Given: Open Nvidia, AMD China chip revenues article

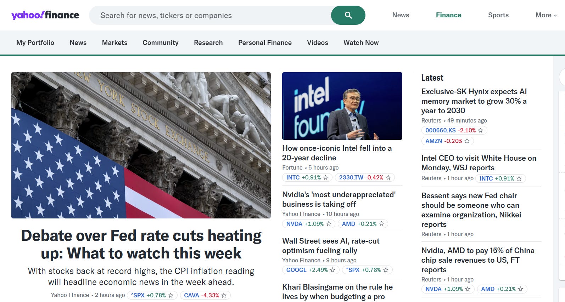Looking at the screenshot, I should (477, 260).
